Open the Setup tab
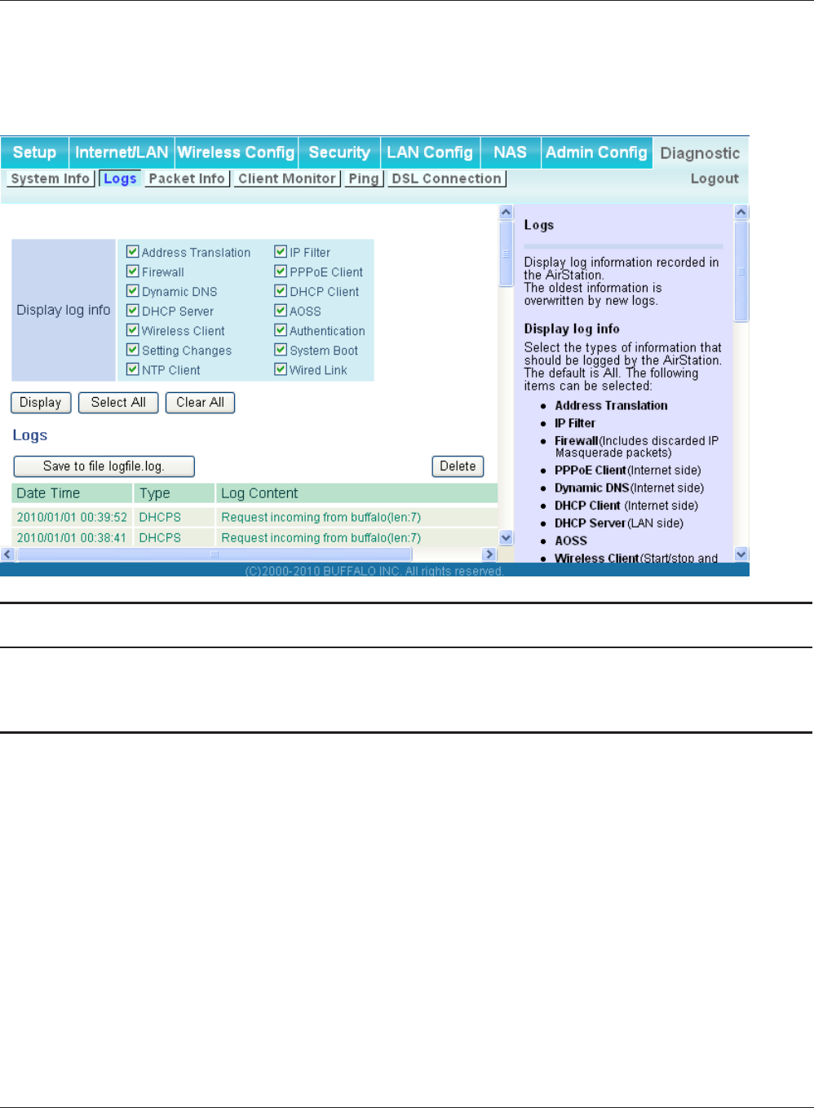 [34, 152]
